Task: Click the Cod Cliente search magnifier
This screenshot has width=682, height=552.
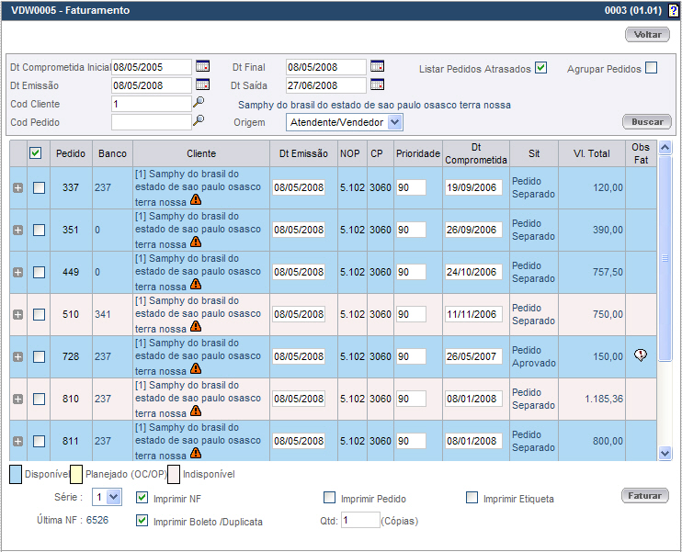Action: (x=199, y=104)
